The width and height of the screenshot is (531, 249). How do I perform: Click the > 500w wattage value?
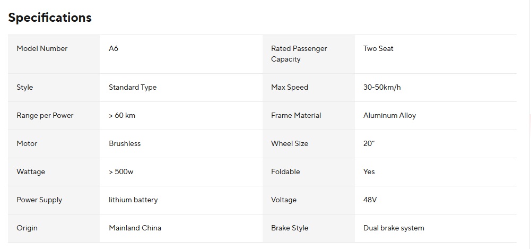point(121,171)
